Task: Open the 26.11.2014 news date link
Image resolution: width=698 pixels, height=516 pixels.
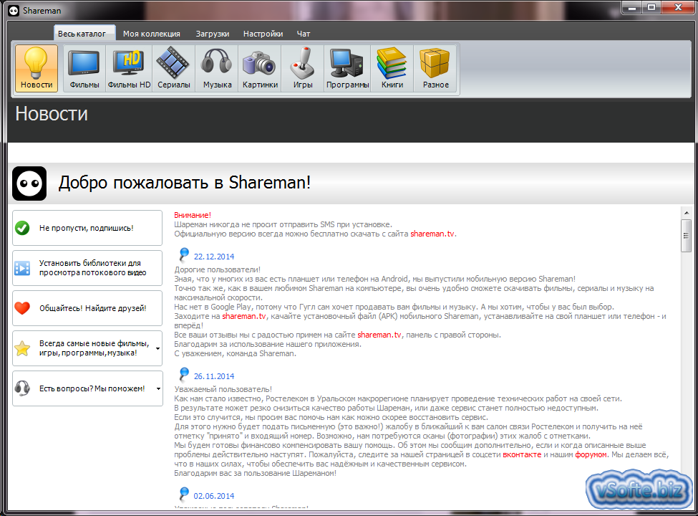Action: [x=213, y=376]
